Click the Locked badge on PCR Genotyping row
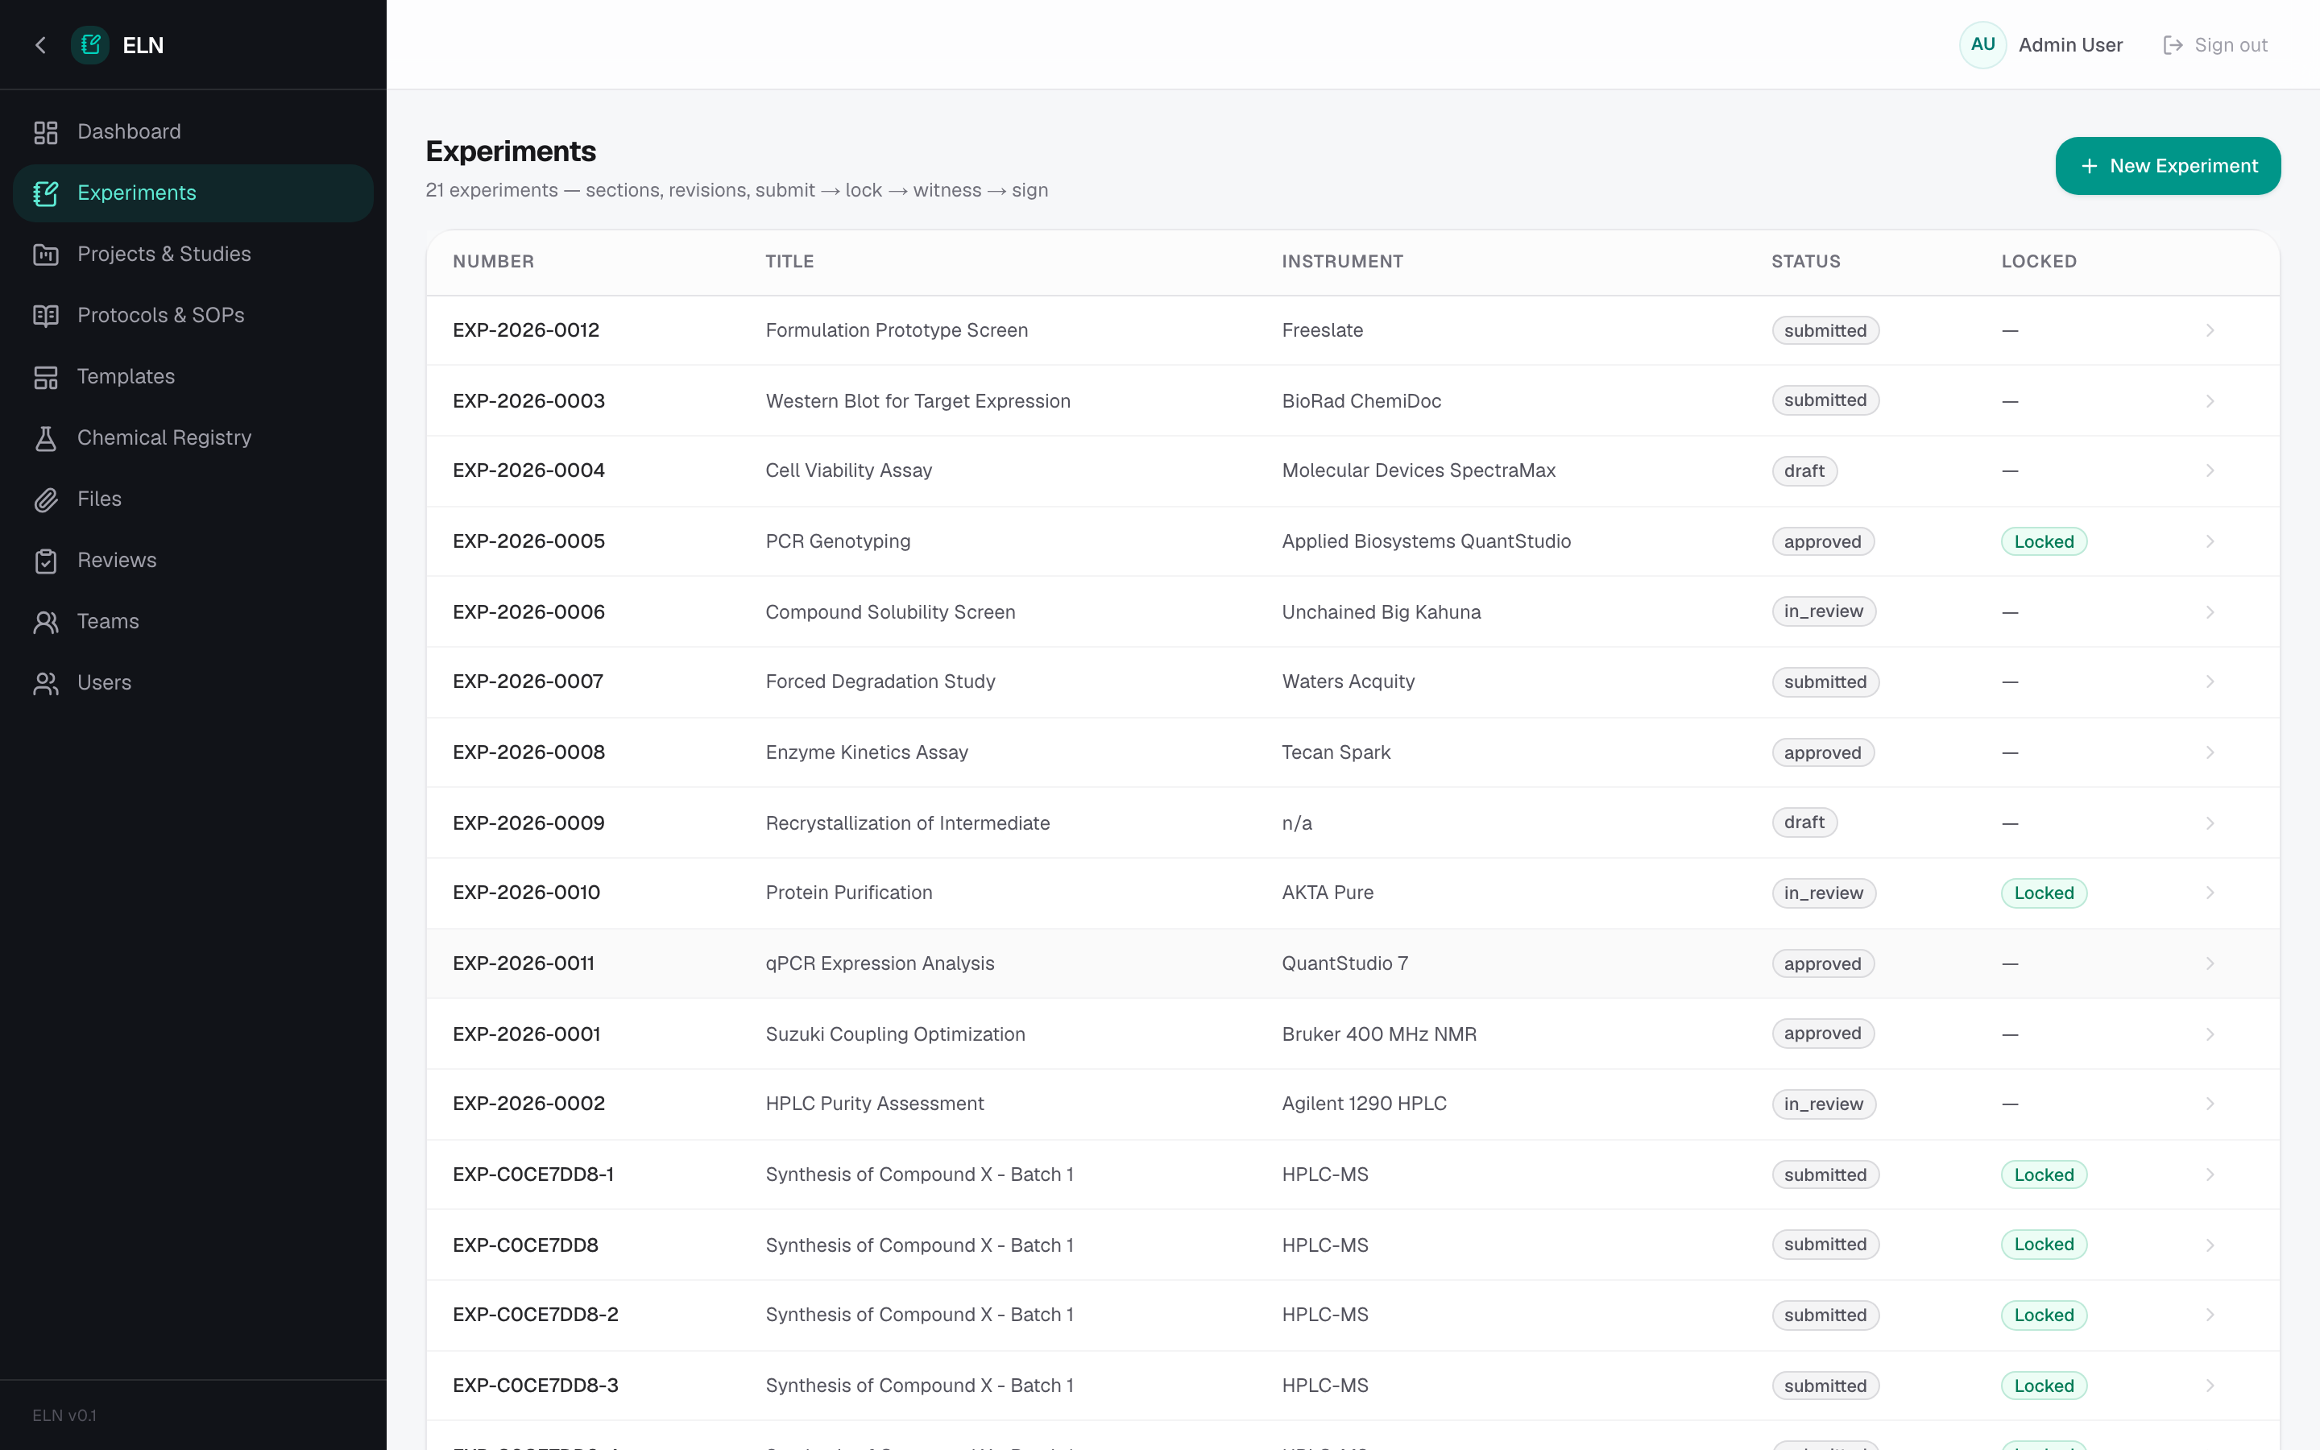The height and width of the screenshot is (1450, 2320). 2043,542
